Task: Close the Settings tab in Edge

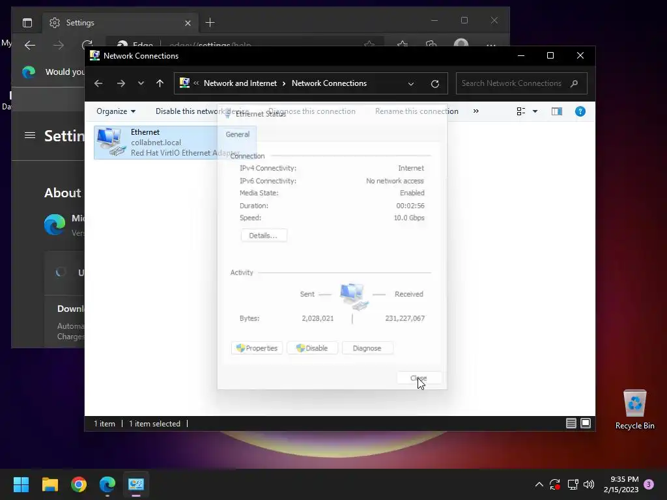Action: pyautogui.click(x=188, y=23)
